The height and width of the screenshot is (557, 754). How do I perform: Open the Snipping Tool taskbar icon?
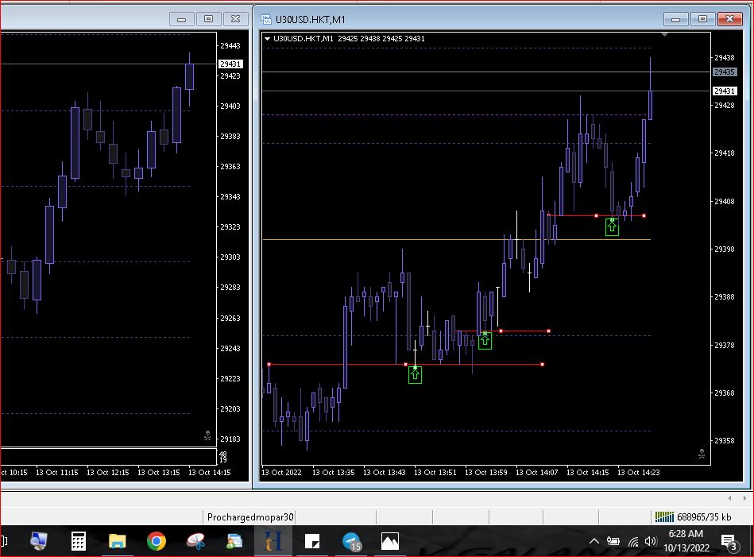[x=195, y=541]
